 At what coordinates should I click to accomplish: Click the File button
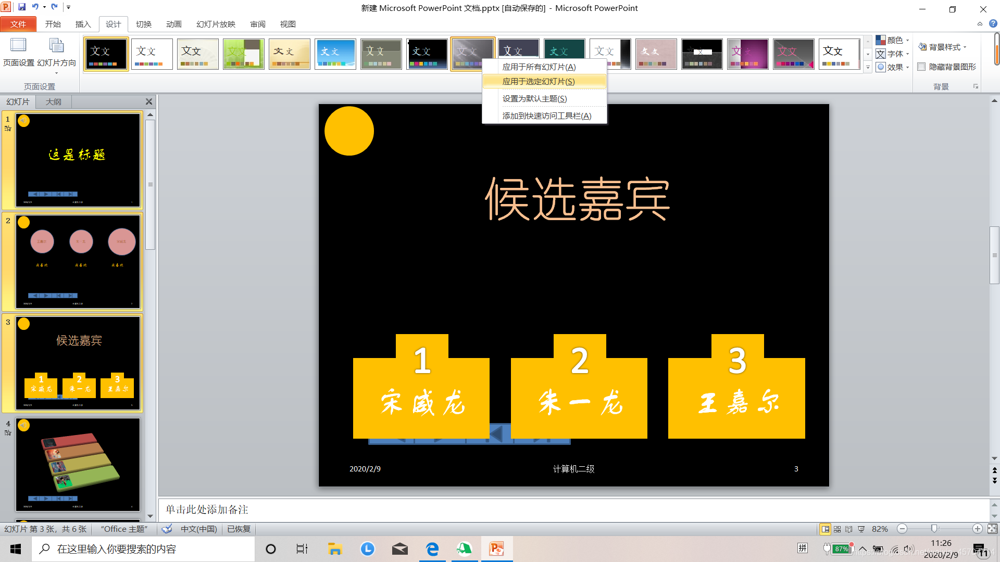pos(18,24)
